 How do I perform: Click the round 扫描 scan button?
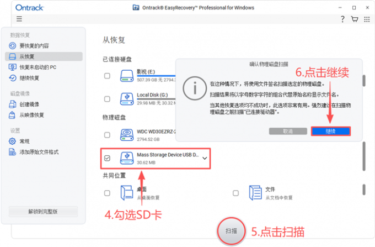(x=231, y=231)
